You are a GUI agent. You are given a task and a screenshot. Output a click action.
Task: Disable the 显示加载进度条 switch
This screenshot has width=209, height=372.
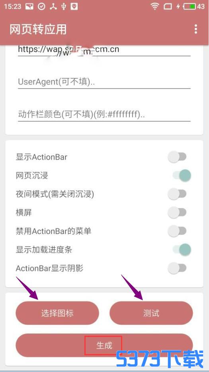[182, 249]
